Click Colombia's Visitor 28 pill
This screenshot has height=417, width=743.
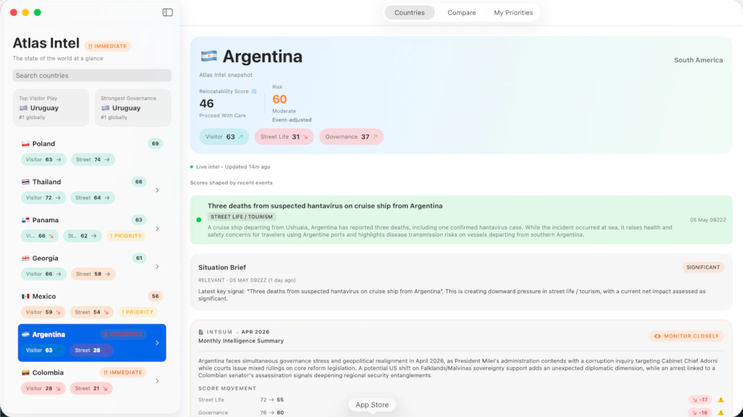point(43,388)
